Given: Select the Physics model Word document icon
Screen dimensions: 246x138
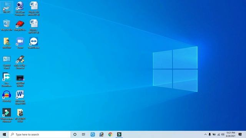Looking at the screenshot, I should pos(33,8).
